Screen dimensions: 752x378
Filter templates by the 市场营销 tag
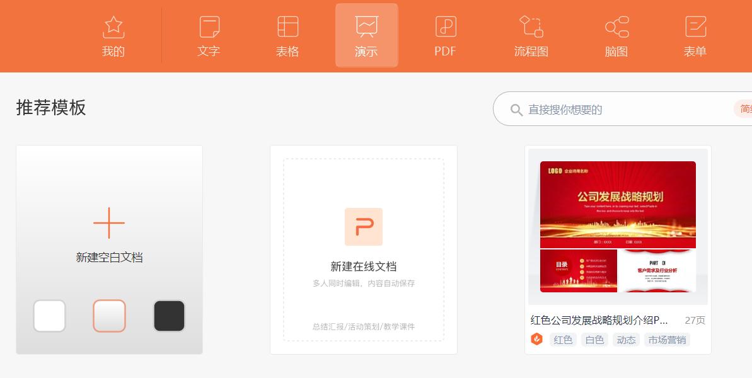[x=666, y=340]
